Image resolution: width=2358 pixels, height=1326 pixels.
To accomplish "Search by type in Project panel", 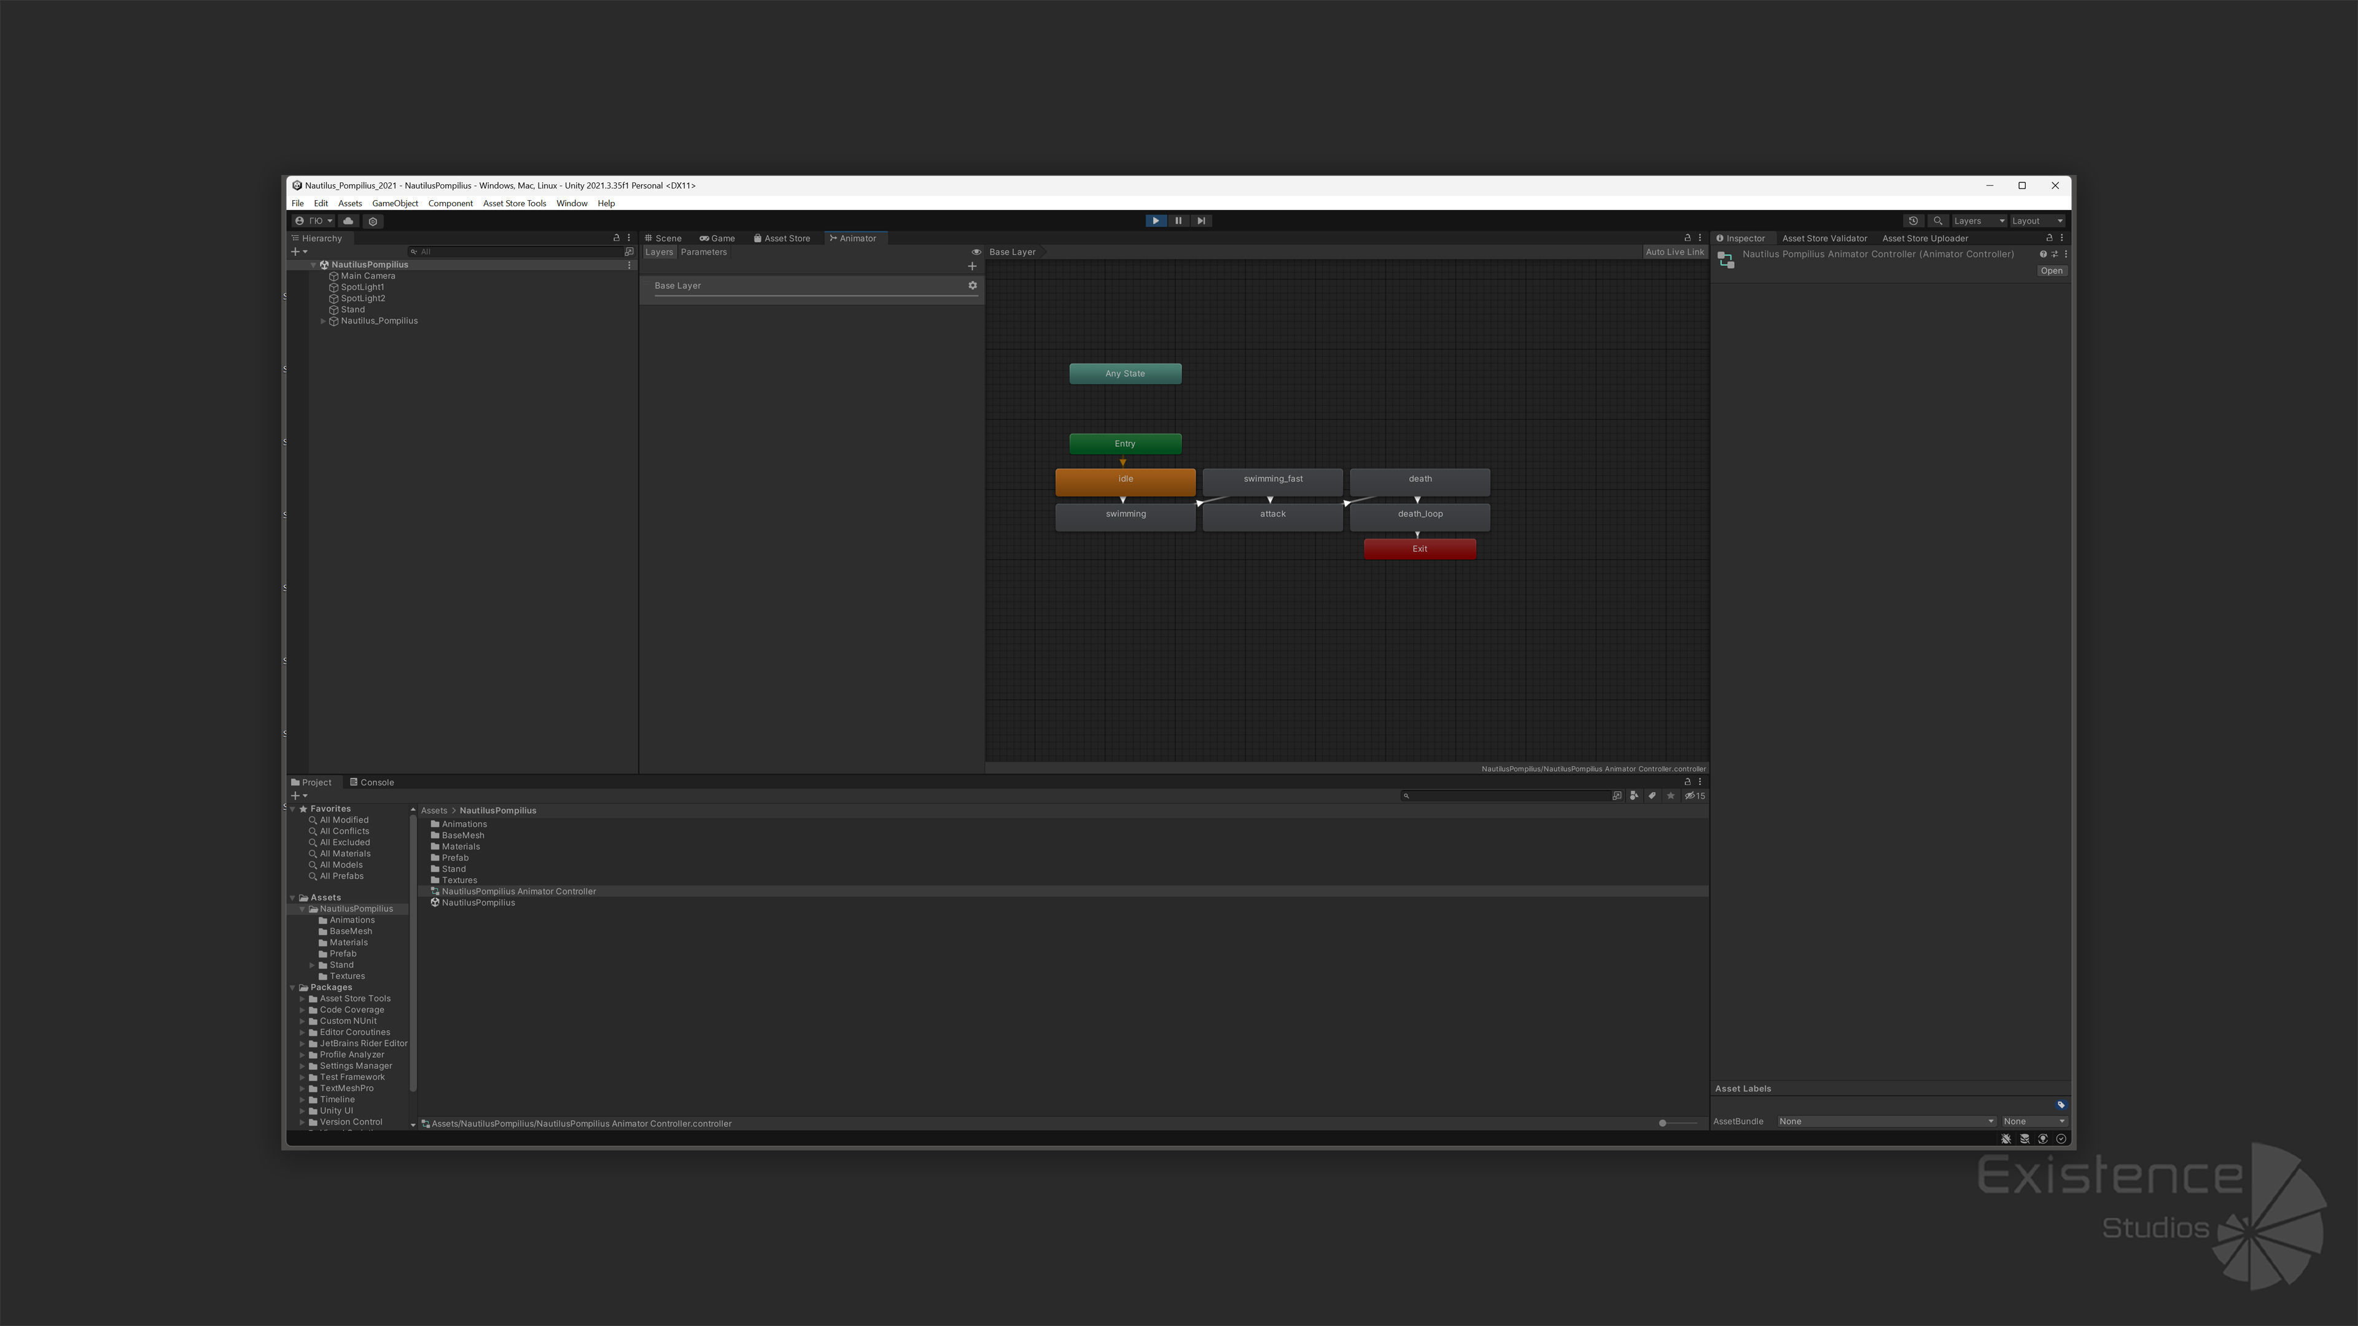I will pos(1634,795).
